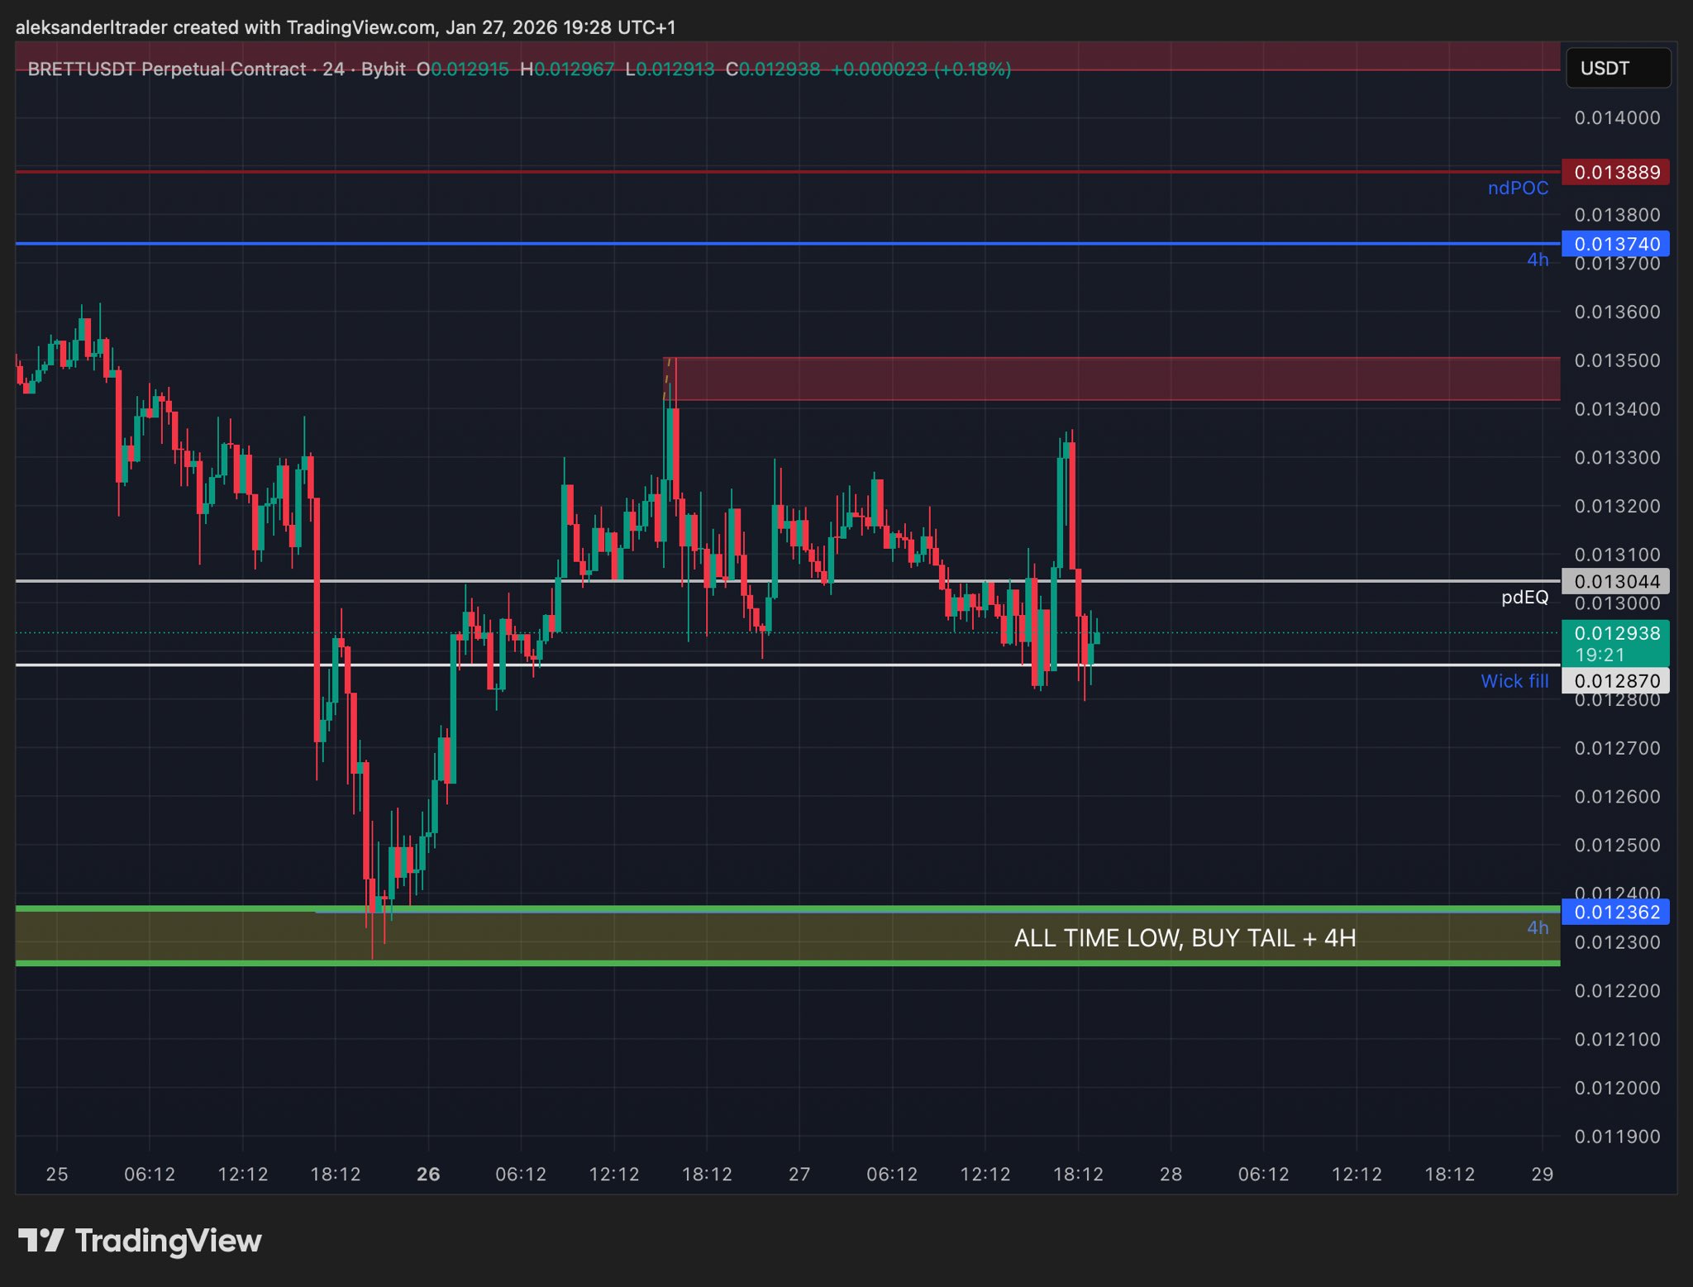Click the current price 0.012938 green tag

pos(1615,634)
